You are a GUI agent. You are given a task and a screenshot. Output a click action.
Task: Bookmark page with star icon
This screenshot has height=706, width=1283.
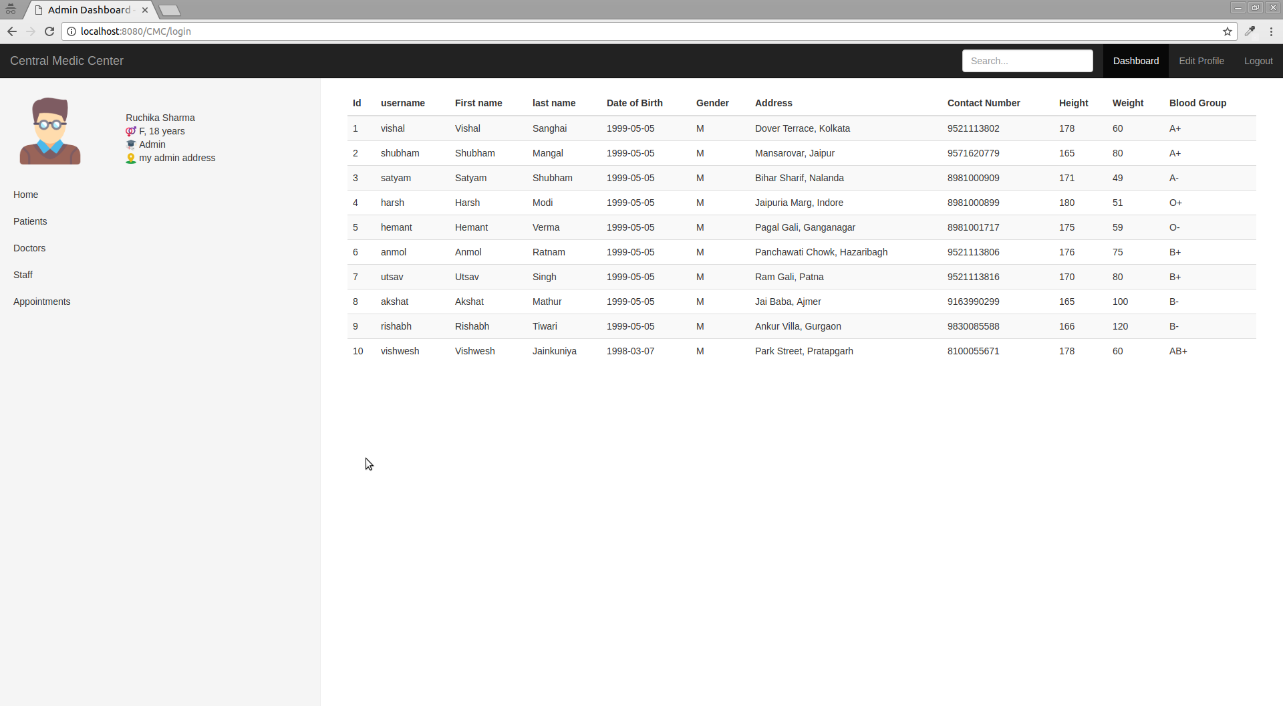click(x=1228, y=31)
